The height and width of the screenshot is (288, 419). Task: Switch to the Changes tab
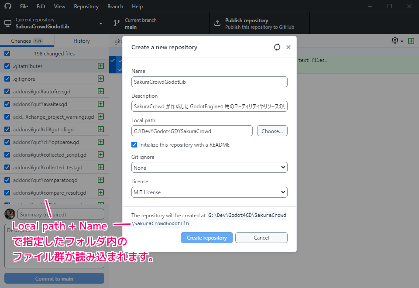[27, 41]
